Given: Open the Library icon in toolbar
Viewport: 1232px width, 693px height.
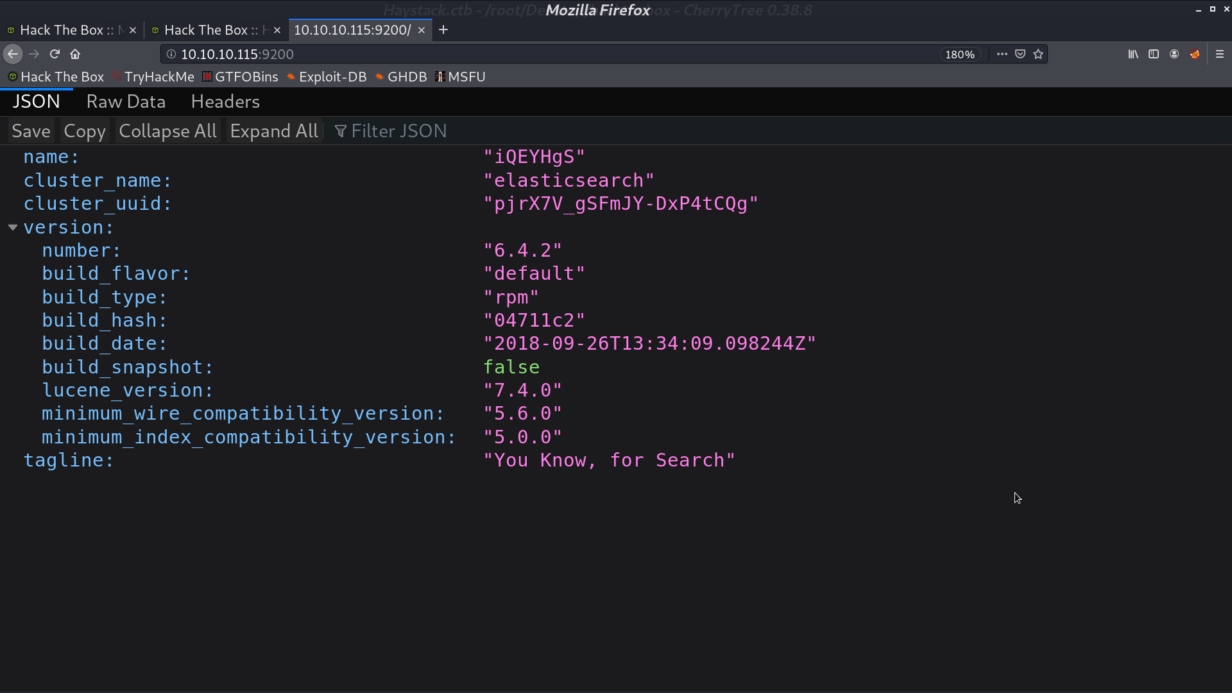Looking at the screenshot, I should pos(1133,54).
